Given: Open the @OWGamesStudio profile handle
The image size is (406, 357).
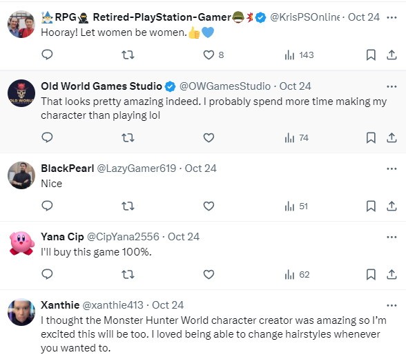Looking at the screenshot, I should (225, 86).
